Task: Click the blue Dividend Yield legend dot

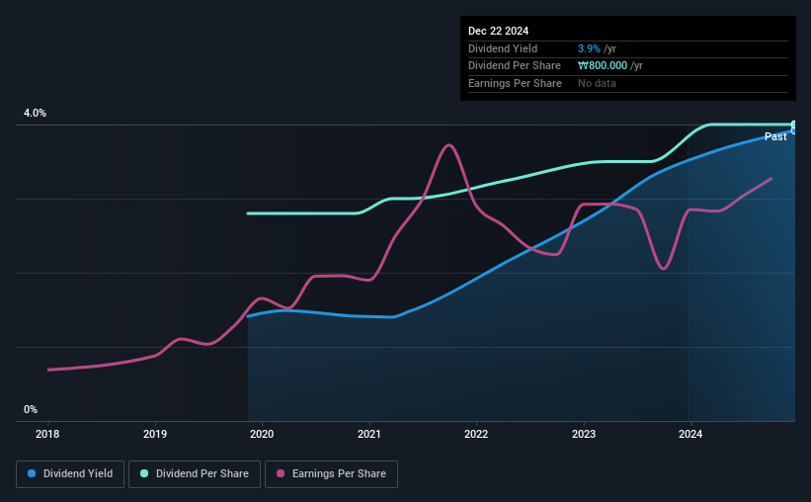Action: pyautogui.click(x=32, y=473)
